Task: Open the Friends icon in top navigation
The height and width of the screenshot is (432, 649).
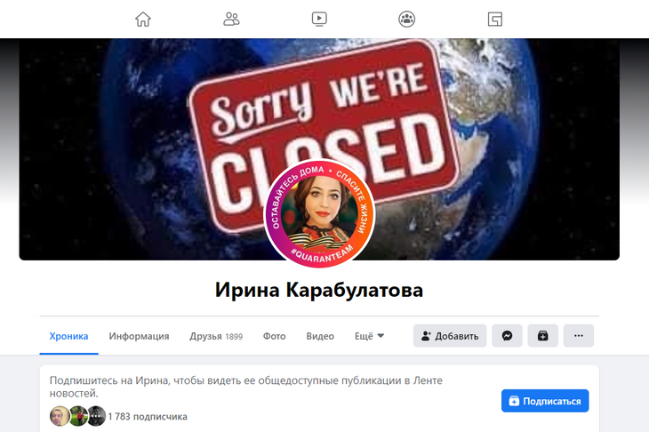Action: (231, 19)
